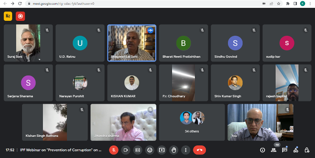The image size is (315, 158).
Task: Select Bhagwan Lal Soni's video tile
Action: [132, 43]
